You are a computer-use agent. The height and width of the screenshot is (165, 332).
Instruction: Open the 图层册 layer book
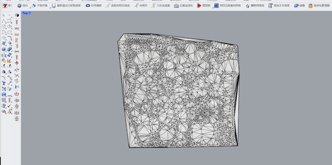pos(204,6)
